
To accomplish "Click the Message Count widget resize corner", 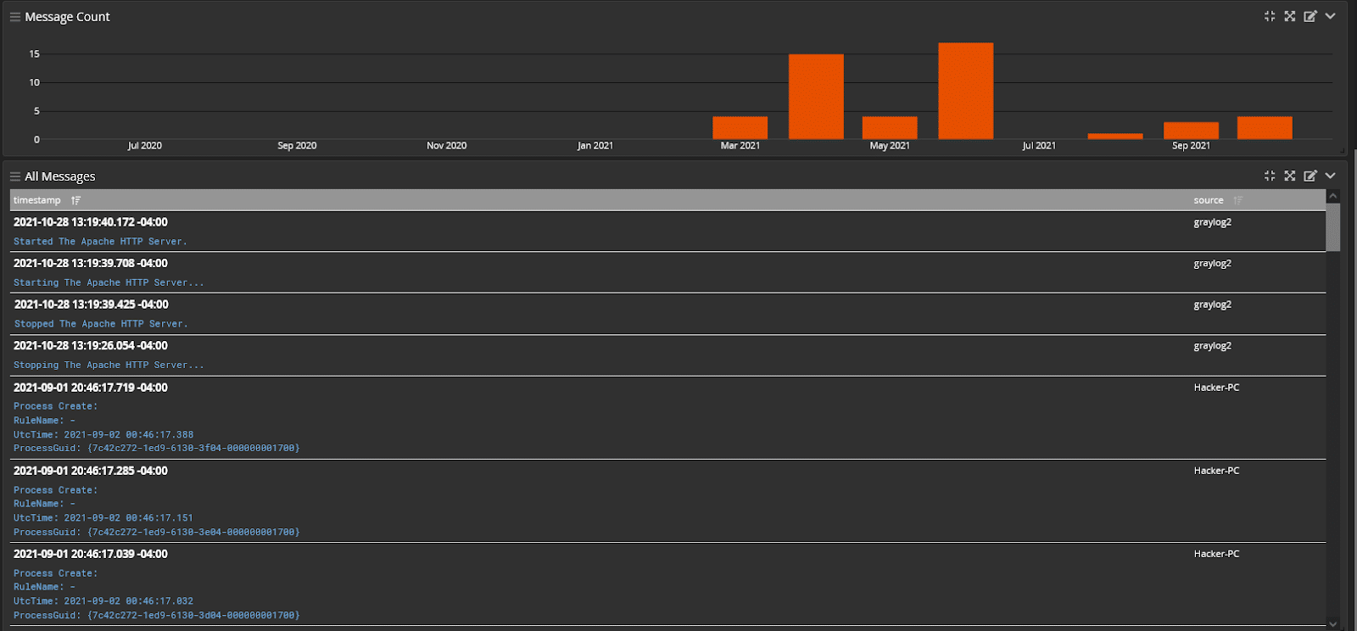I will point(1342,151).
